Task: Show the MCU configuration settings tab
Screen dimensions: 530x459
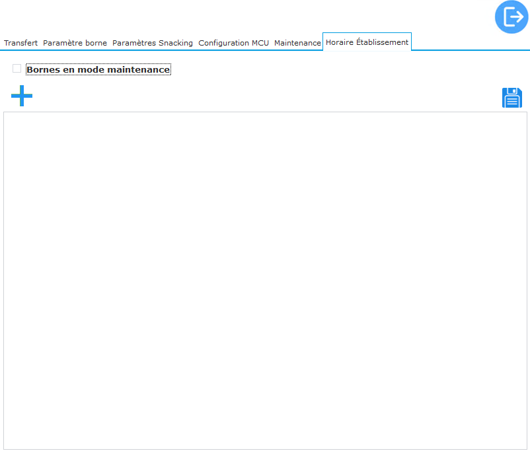Action: pyautogui.click(x=233, y=43)
